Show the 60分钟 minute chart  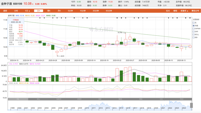(x=109, y=11)
